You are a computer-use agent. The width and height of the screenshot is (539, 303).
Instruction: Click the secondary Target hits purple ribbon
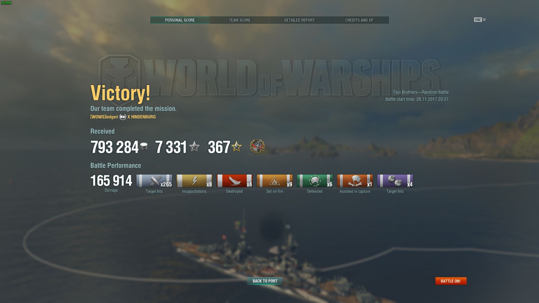click(x=395, y=181)
